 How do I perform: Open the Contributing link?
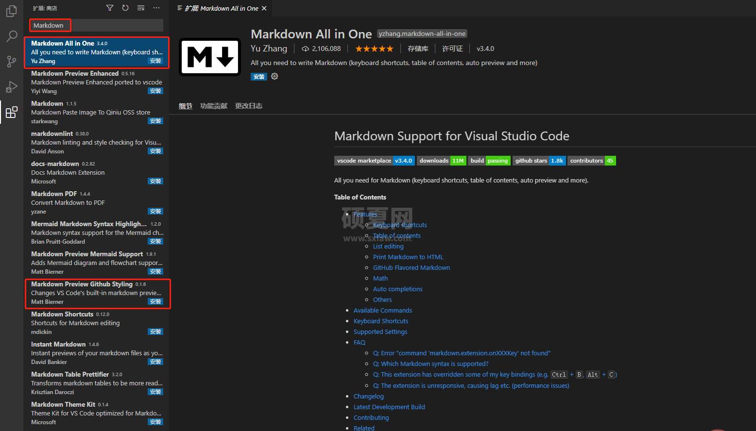[371, 418]
